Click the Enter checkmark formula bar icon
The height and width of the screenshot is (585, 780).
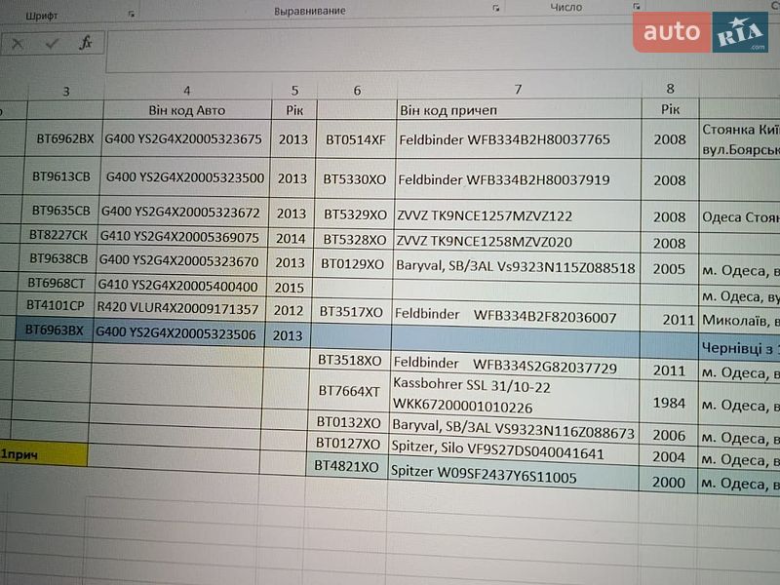[x=52, y=44]
